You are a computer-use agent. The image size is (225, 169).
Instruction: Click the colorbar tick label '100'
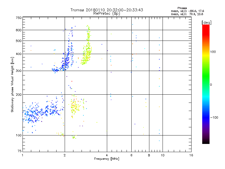click(x=213, y=52)
